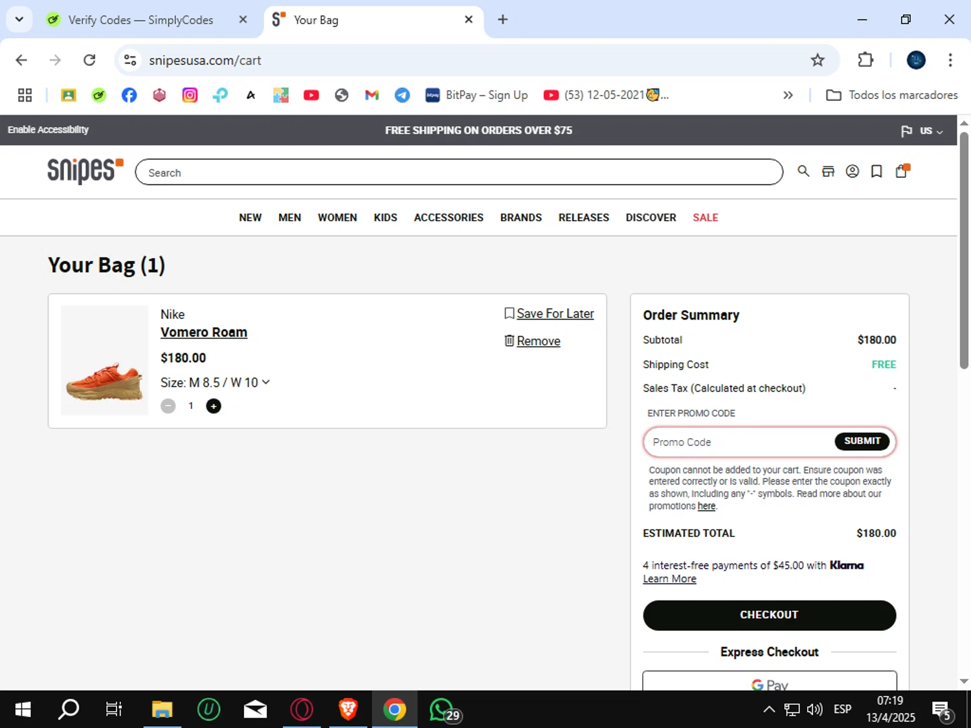This screenshot has height=728, width=971.
Task: Click the Learn More Klarna link
Action: pyautogui.click(x=669, y=579)
